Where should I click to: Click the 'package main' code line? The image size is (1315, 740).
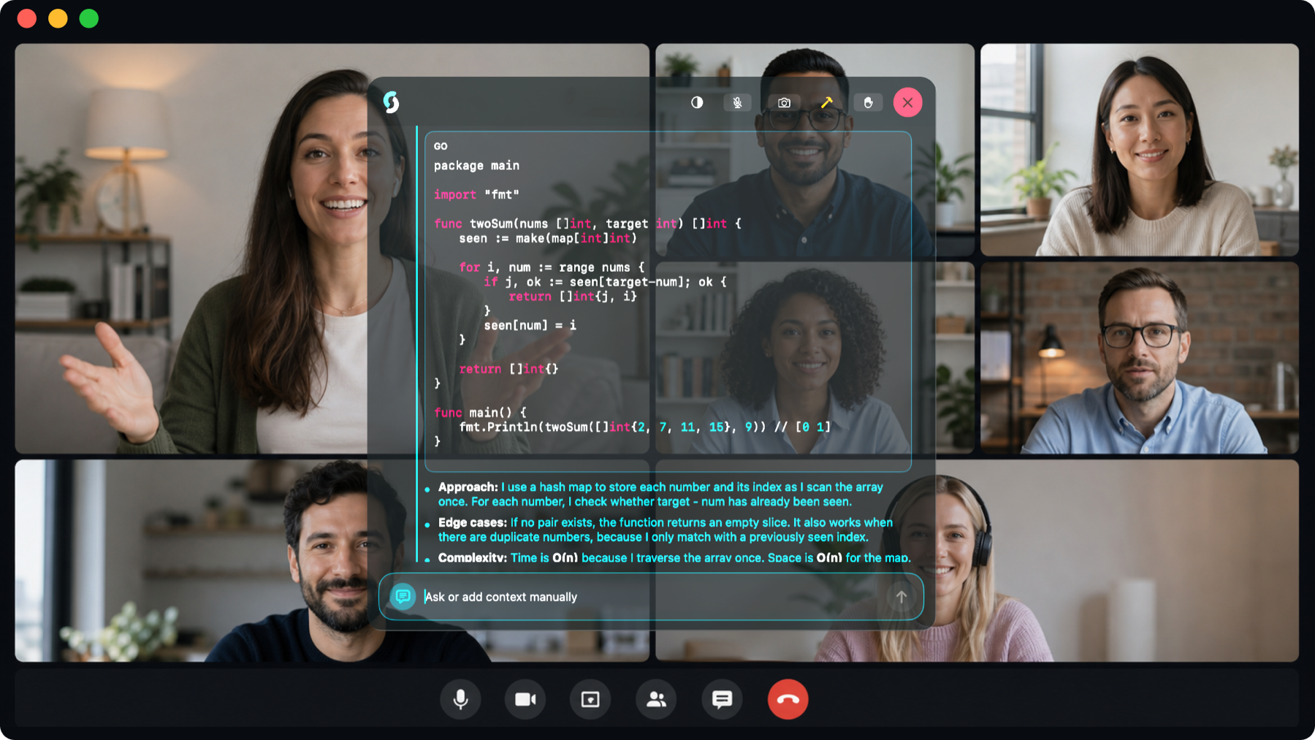pyautogui.click(x=476, y=166)
